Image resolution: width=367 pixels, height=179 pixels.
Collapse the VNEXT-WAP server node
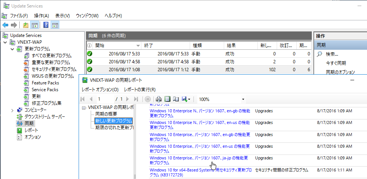5,43
